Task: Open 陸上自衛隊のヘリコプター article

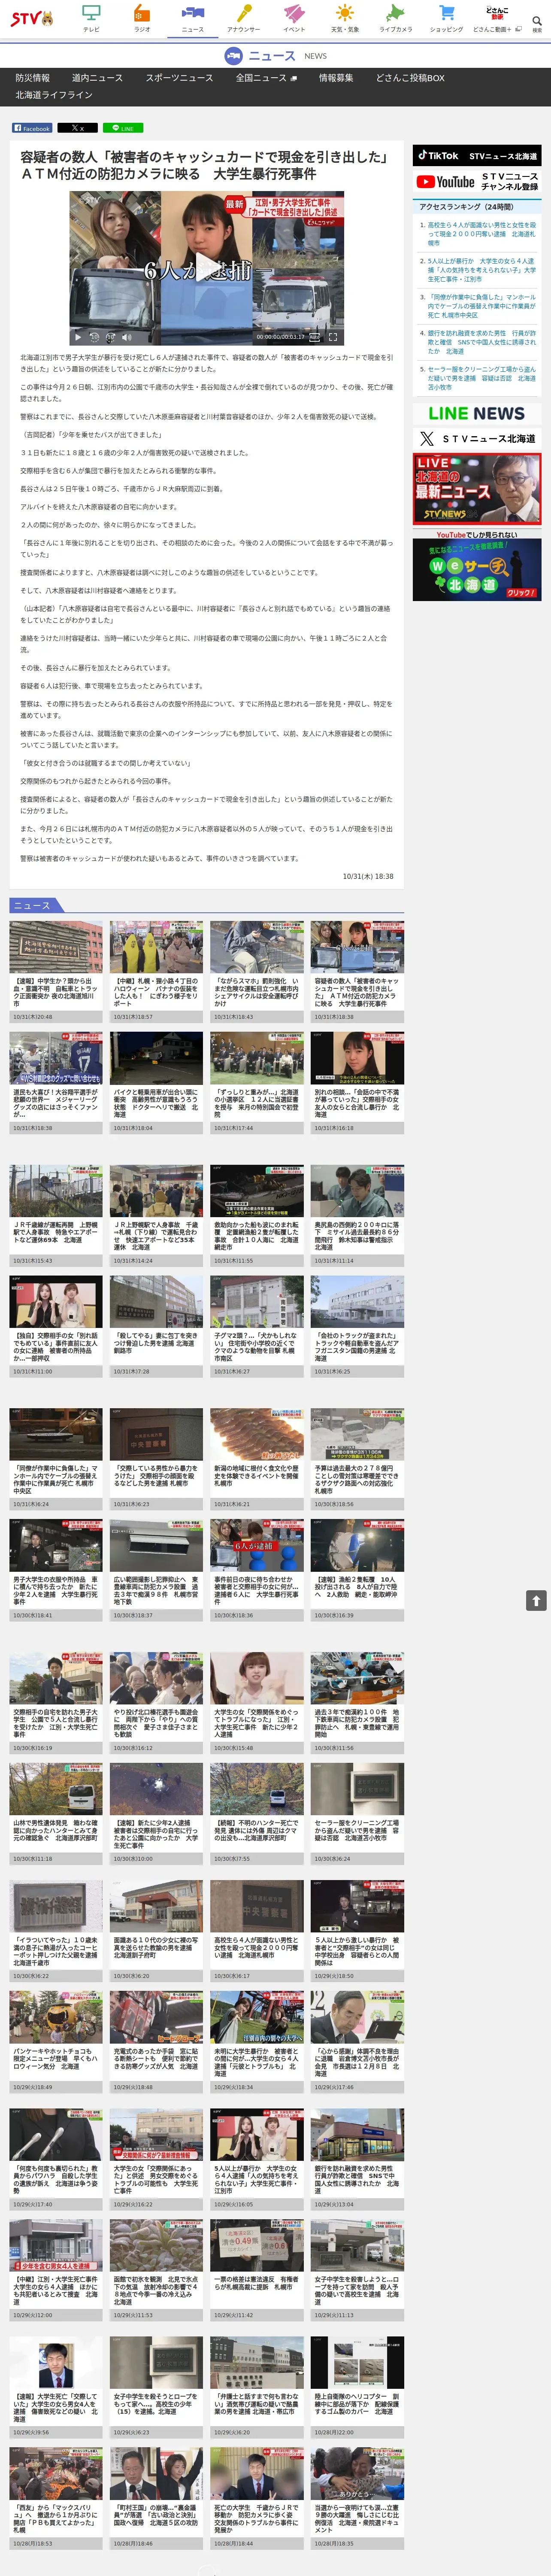Action: click(357, 2387)
